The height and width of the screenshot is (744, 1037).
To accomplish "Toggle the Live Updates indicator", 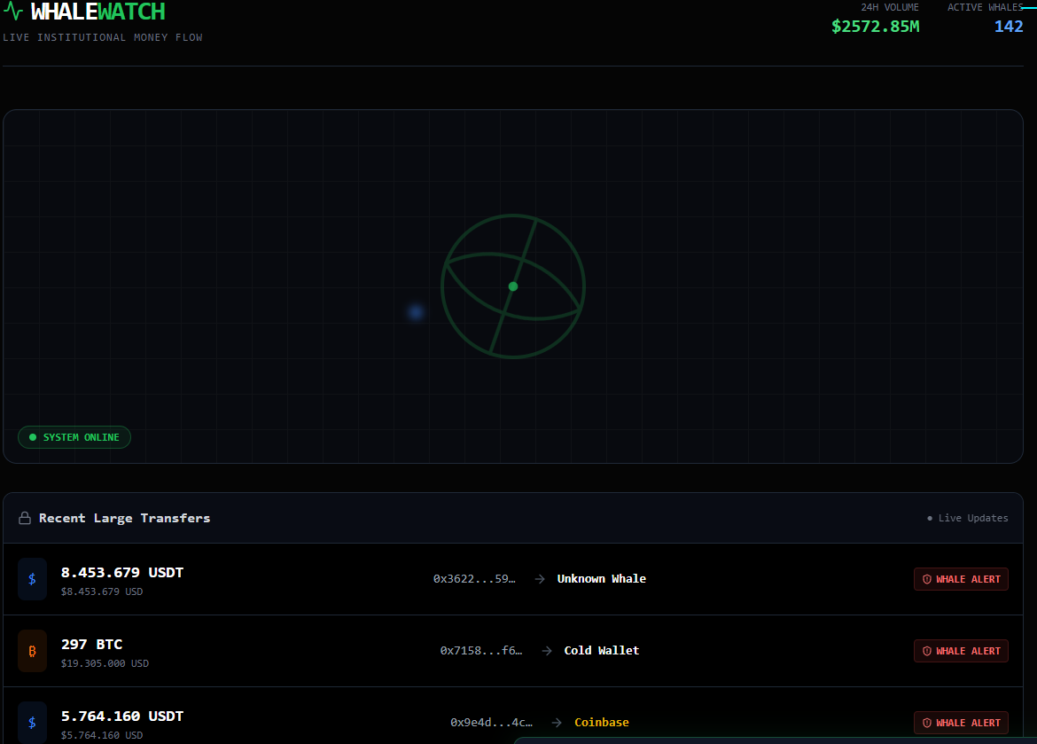I will [x=967, y=518].
